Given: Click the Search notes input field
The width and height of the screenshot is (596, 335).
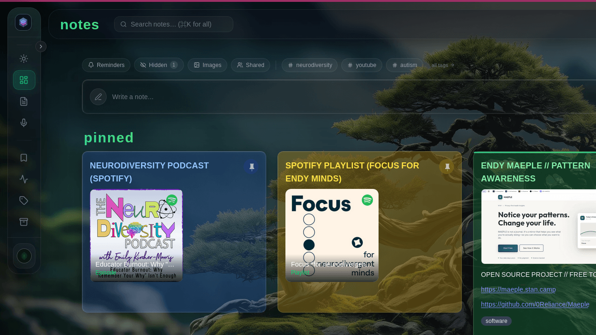Looking at the screenshot, I should point(174,24).
